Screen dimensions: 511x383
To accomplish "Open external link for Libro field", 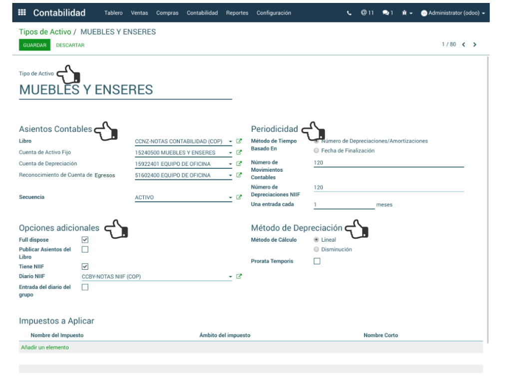I will [239, 141].
